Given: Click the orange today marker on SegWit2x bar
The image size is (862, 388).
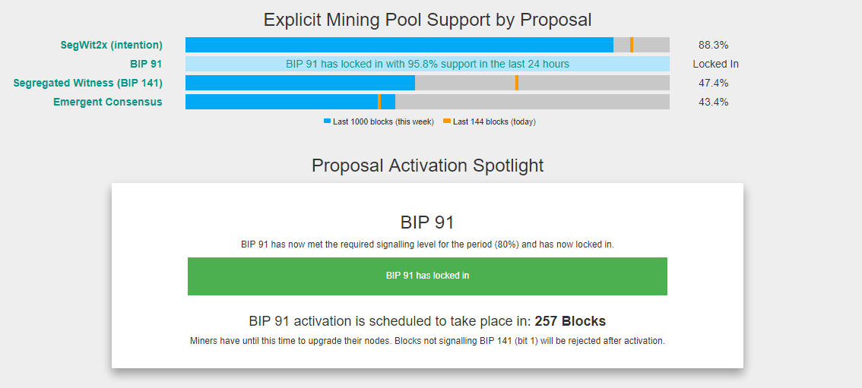Looking at the screenshot, I should tap(632, 46).
